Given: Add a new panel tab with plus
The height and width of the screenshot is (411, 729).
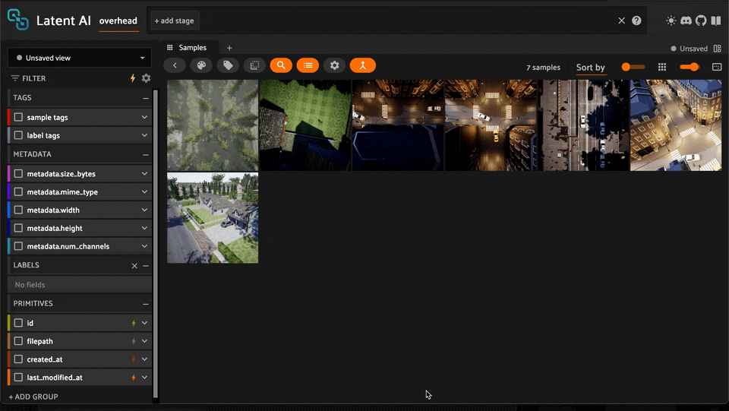Looking at the screenshot, I should [229, 48].
